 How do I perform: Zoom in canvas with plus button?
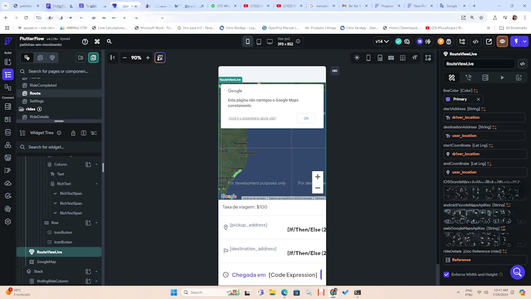[148, 58]
